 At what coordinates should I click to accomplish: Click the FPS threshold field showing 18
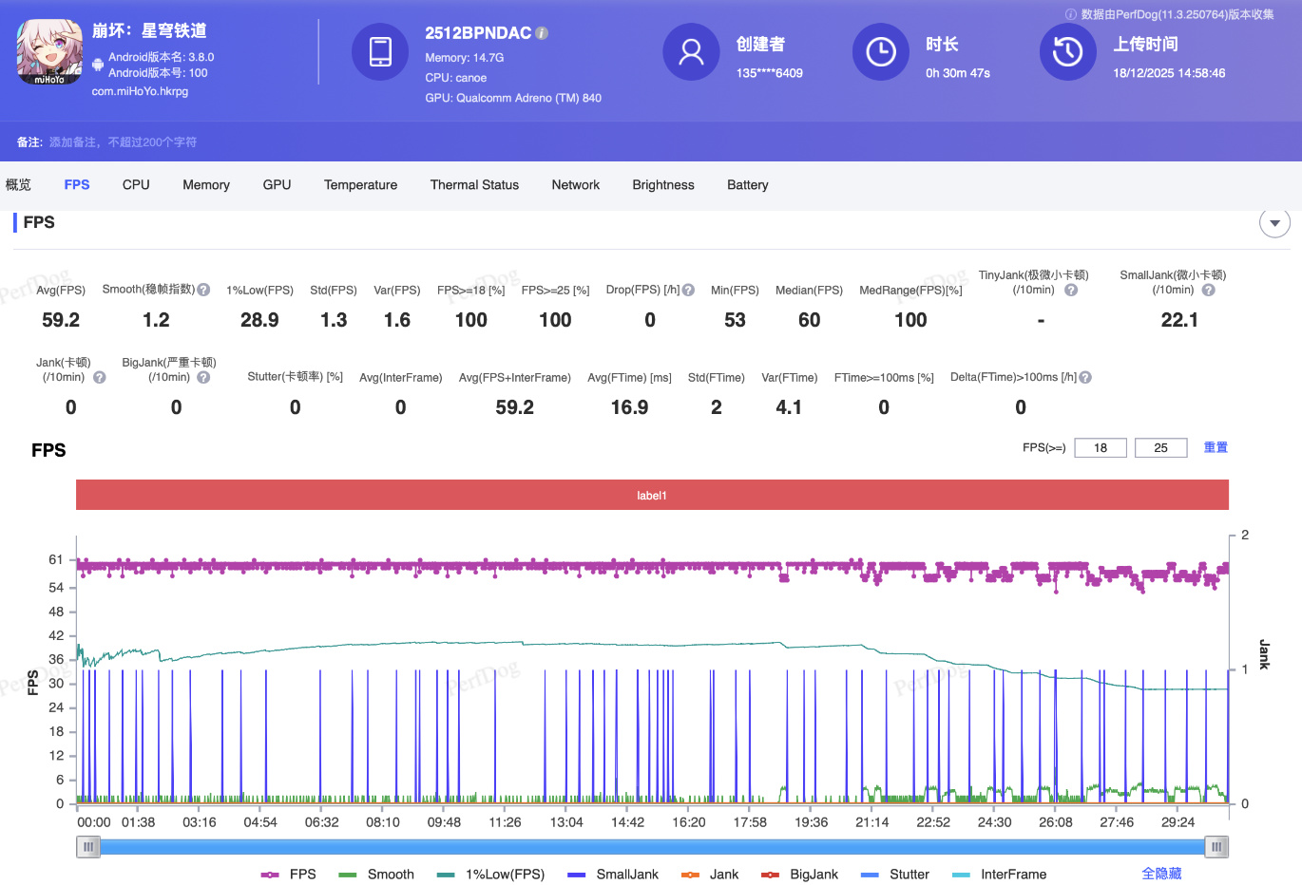pyautogui.click(x=1101, y=448)
